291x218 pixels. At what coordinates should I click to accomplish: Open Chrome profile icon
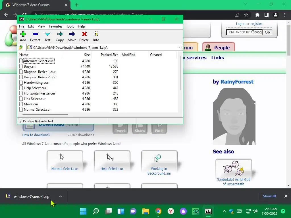coord(276,15)
